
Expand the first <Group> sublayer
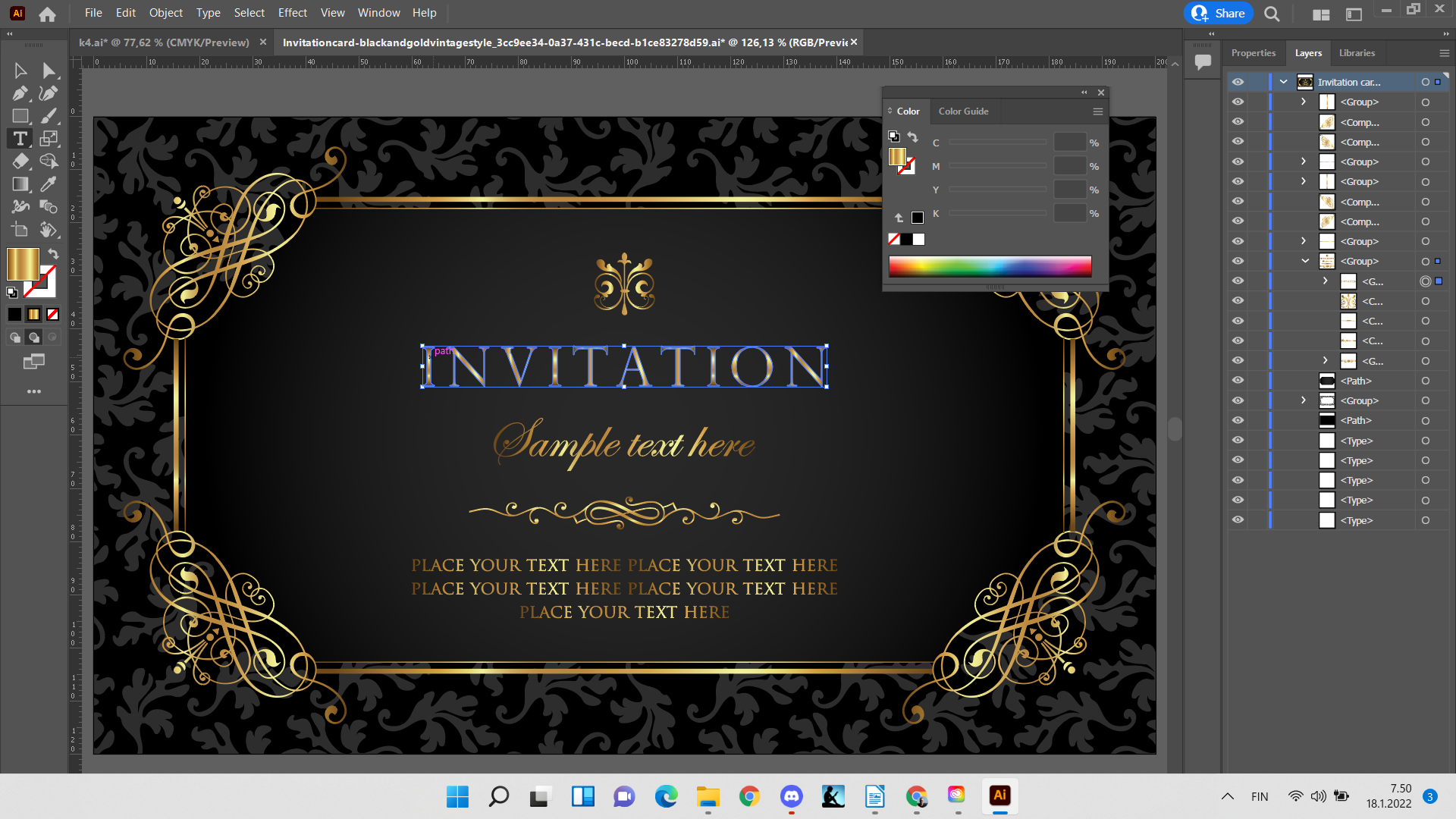[1304, 102]
